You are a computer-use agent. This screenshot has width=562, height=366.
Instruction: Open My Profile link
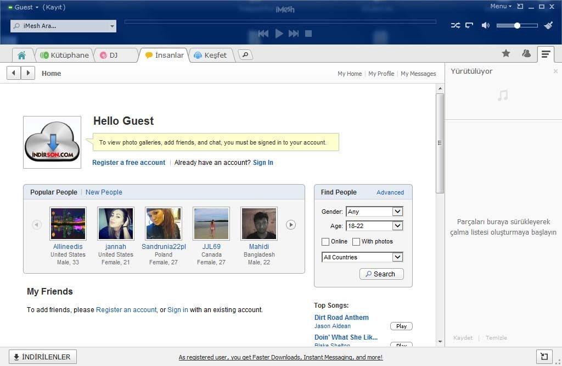381,74
